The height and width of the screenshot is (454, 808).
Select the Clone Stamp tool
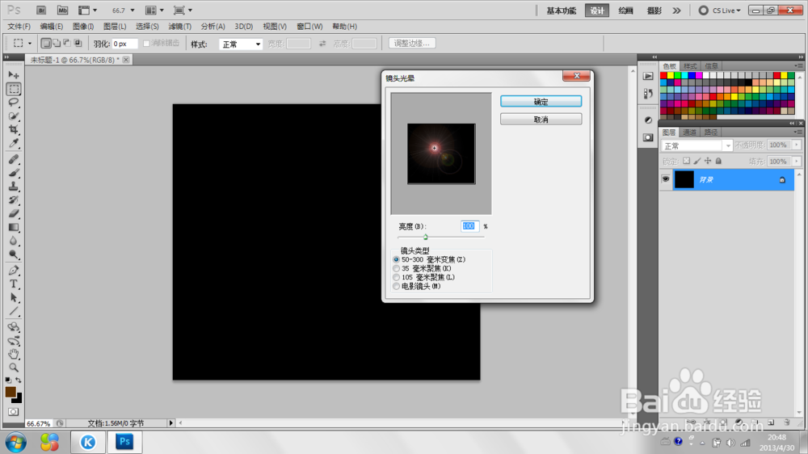tap(14, 187)
